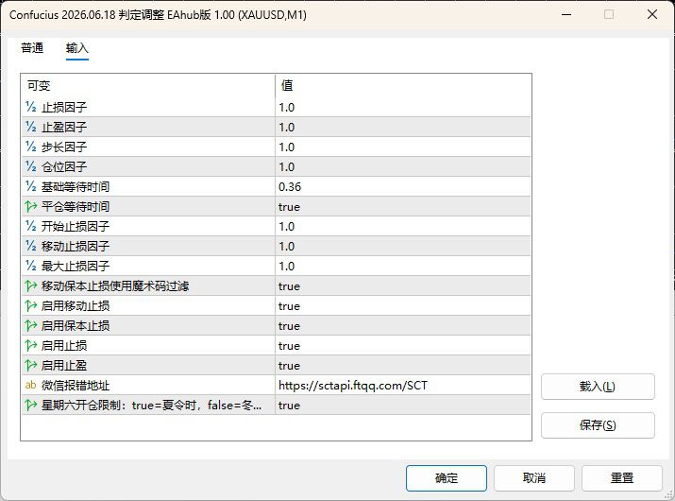Edit the 开始止损因子 value field
This screenshot has height=501, width=675.
point(402,226)
